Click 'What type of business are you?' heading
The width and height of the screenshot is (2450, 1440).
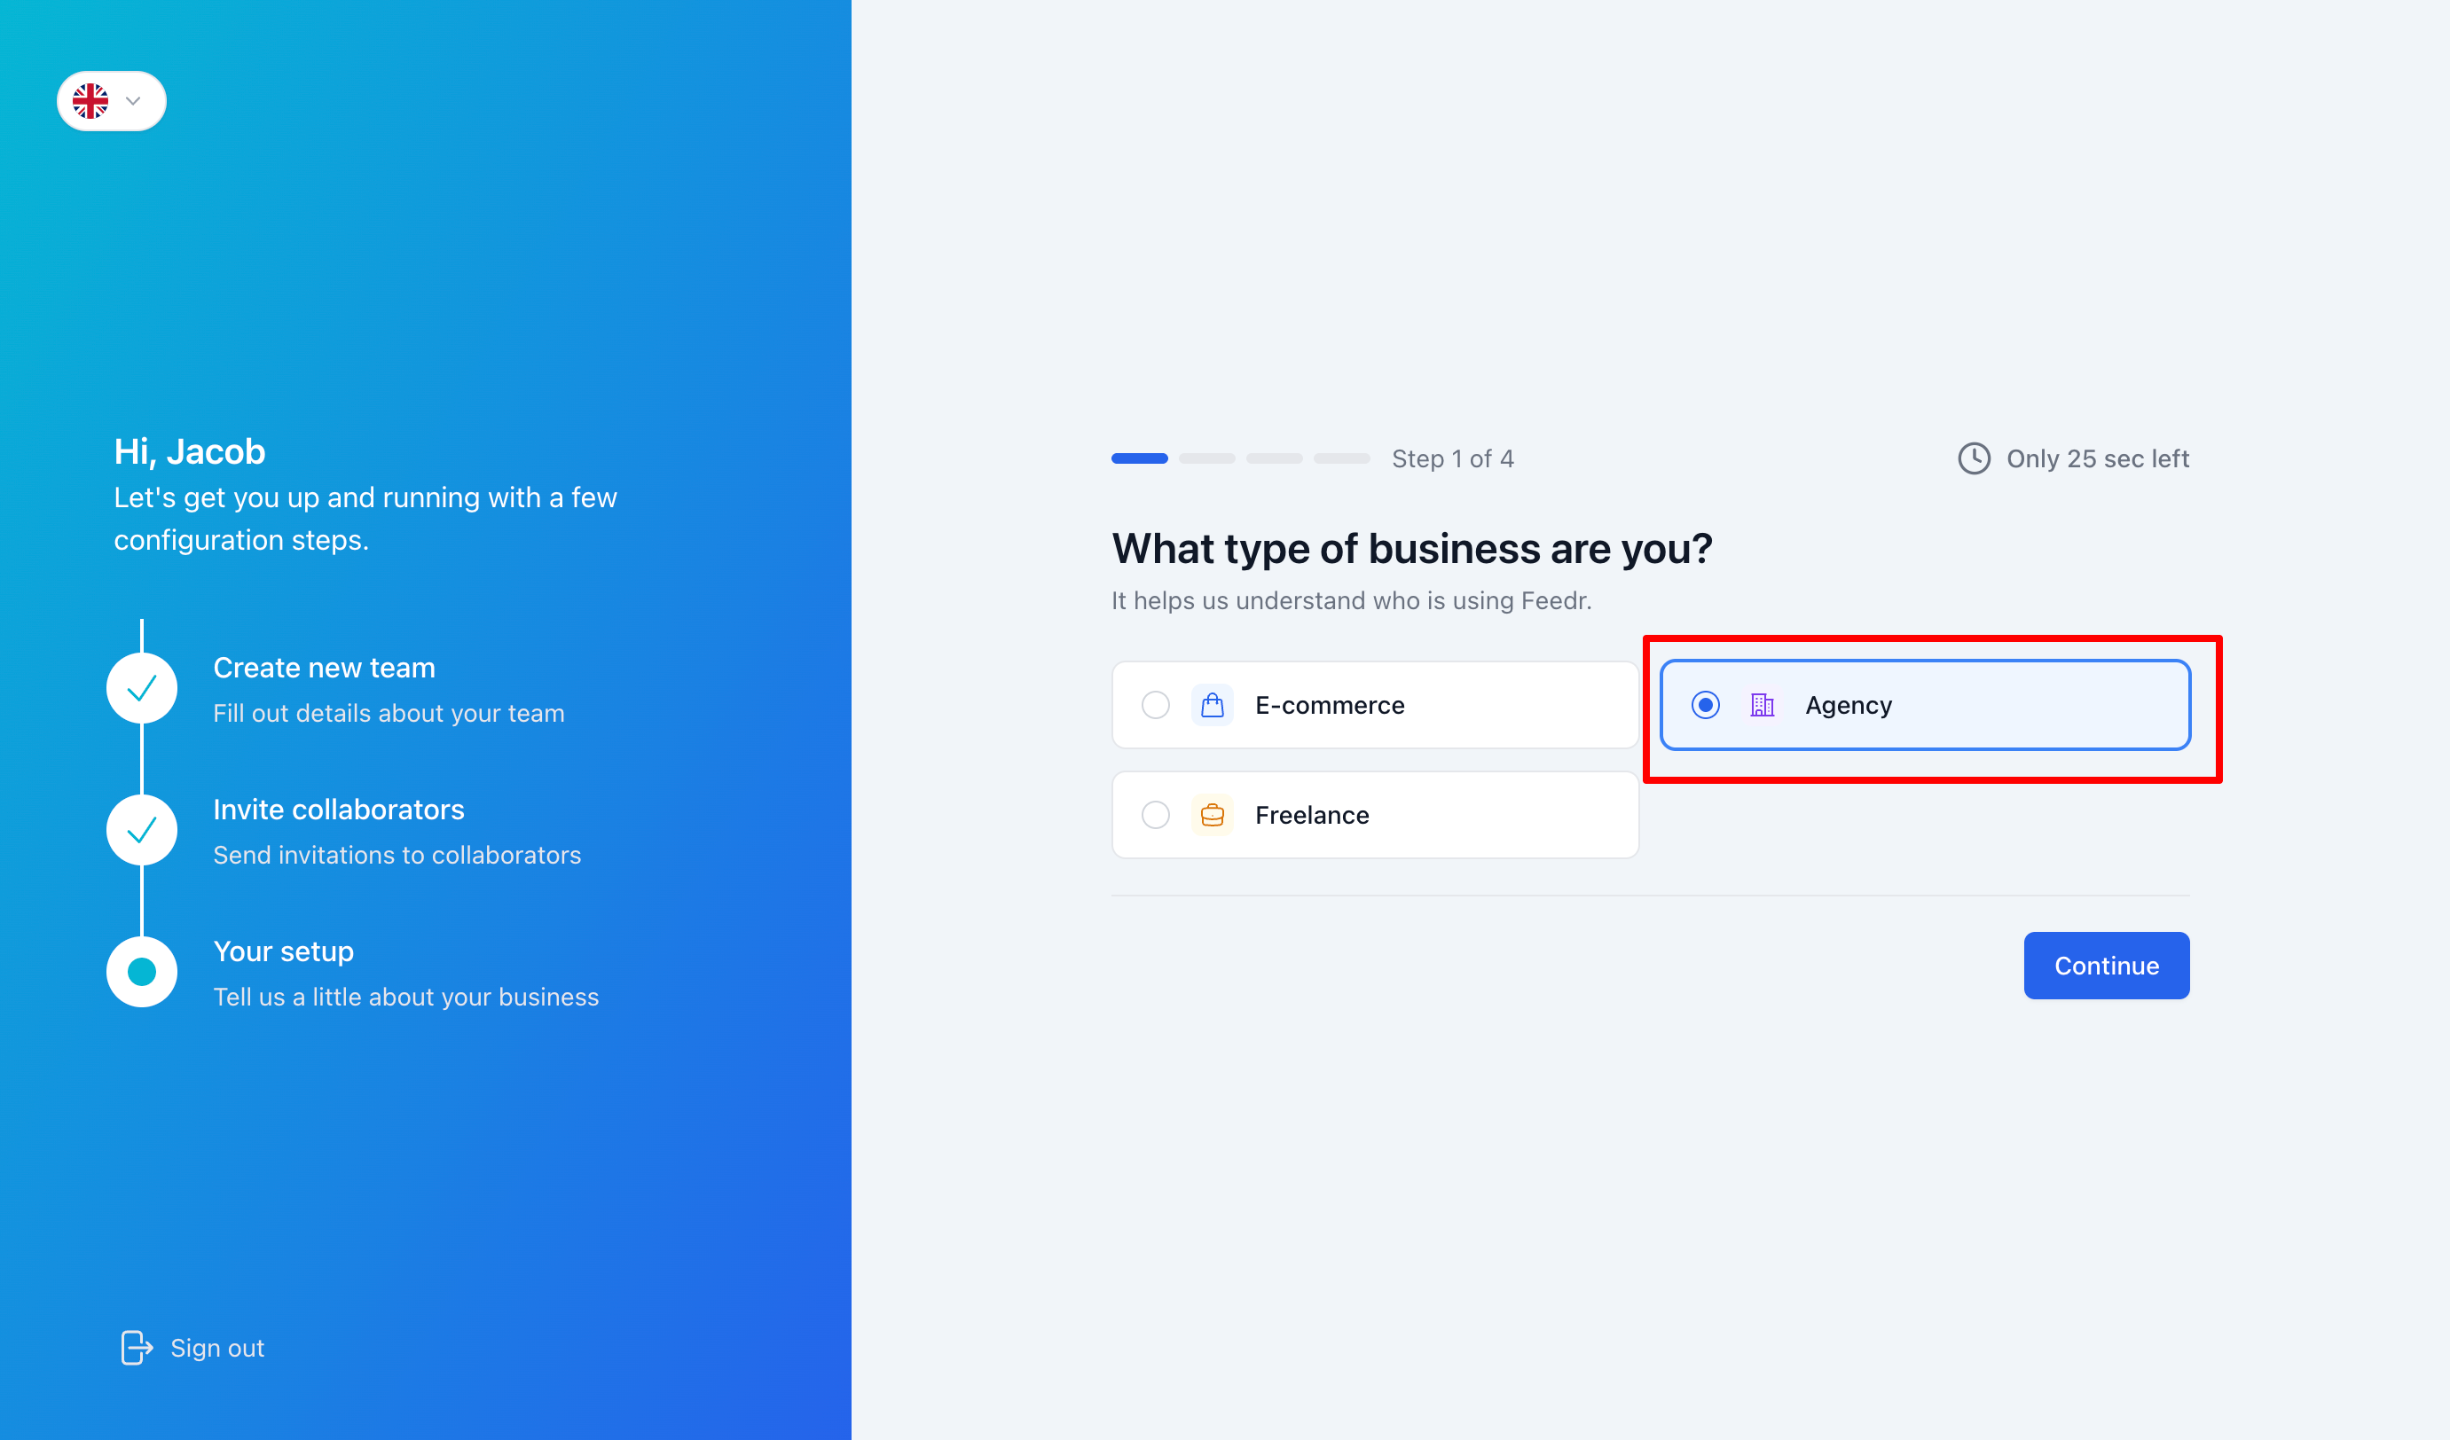pos(1411,549)
